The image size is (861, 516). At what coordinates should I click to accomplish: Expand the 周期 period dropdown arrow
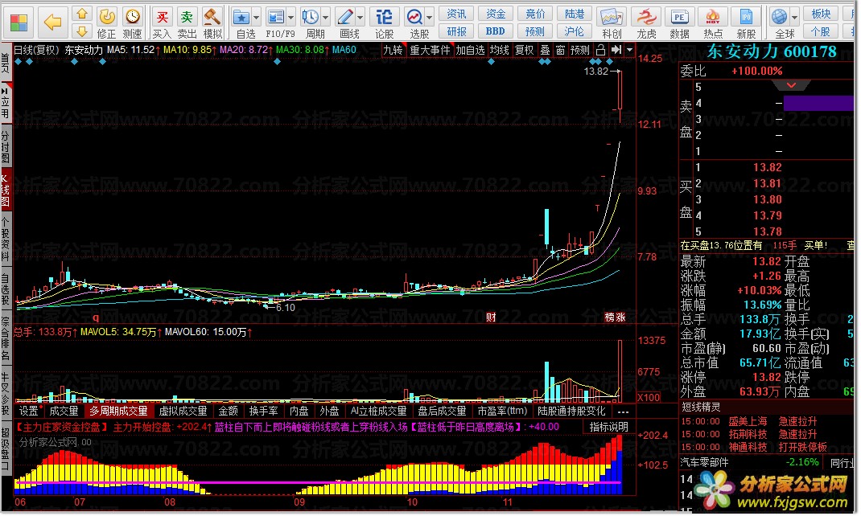click(x=326, y=18)
